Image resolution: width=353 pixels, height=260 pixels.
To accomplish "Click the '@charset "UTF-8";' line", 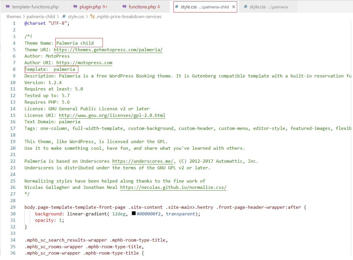I will [47, 23].
